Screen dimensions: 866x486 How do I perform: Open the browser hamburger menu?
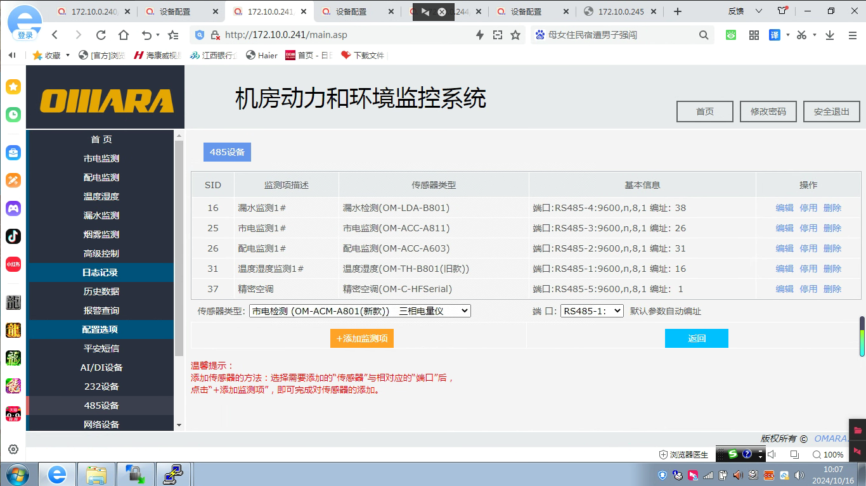click(x=851, y=35)
